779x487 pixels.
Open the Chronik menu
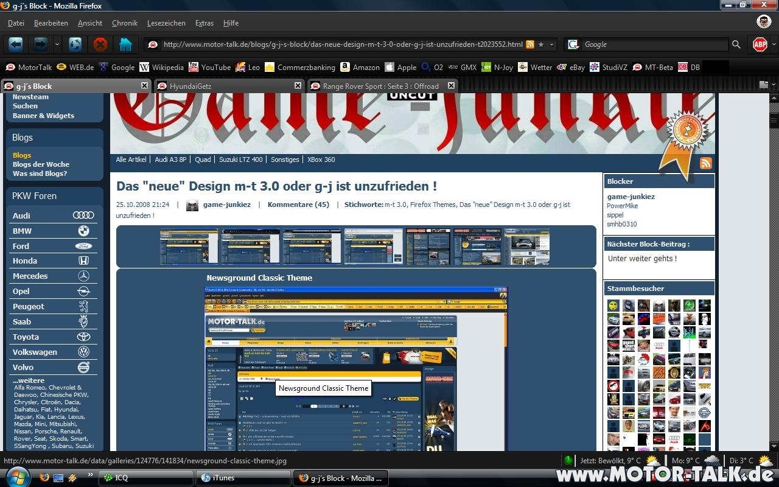tap(125, 23)
